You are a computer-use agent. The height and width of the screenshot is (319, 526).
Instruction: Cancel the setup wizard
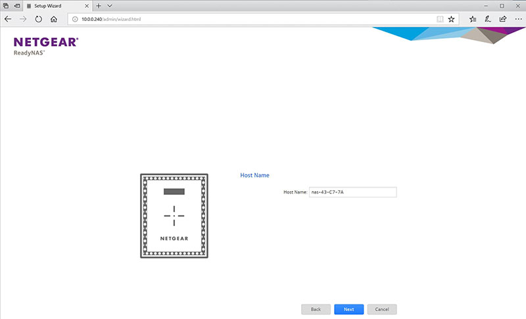coord(382,309)
